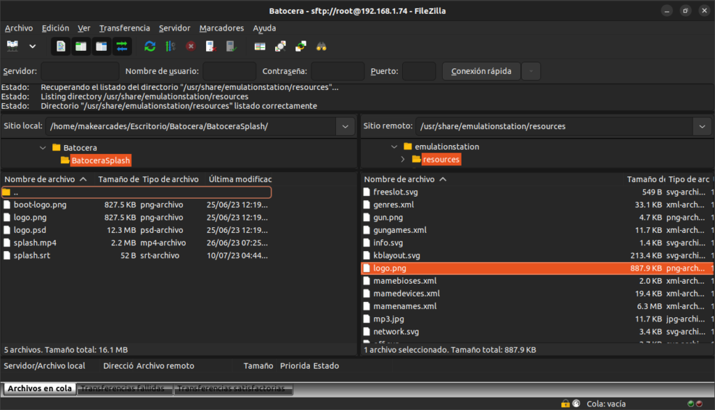Open the Site Manager icon
Image resolution: width=715 pixels, height=410 pixels.
pos(13,46)
